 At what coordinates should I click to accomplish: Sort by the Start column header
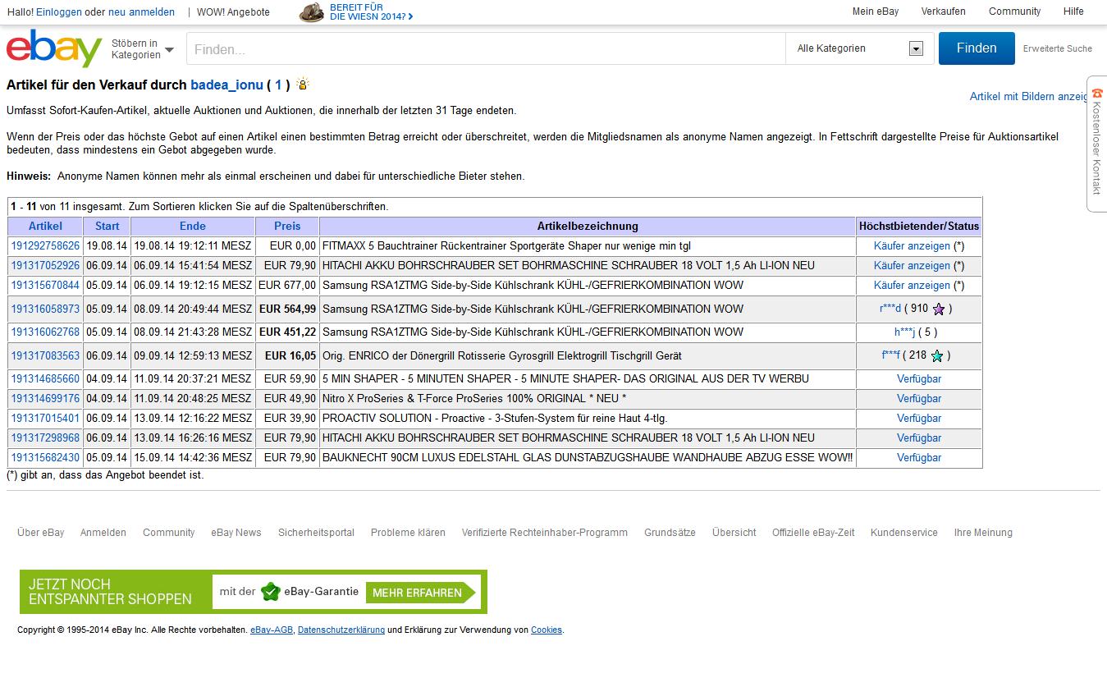click(107, 226)
